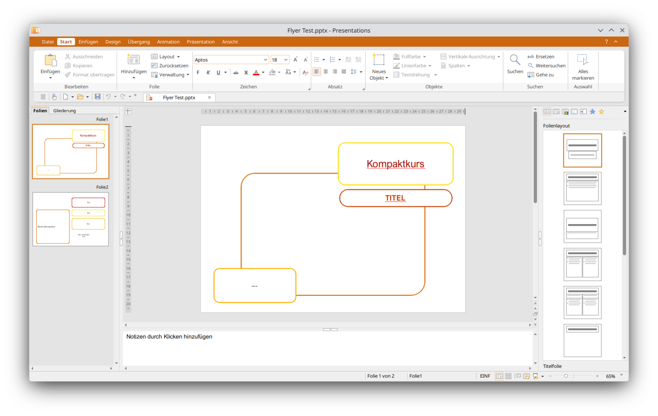658x416 pixels.
Task: Click the zoom in plus button
Action: click(597, 376)
